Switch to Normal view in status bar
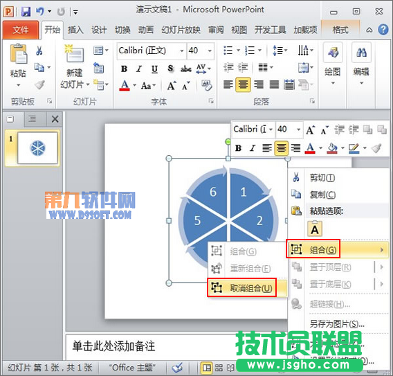Viewport: 393px width, 376px height. (x=207, y=368)
